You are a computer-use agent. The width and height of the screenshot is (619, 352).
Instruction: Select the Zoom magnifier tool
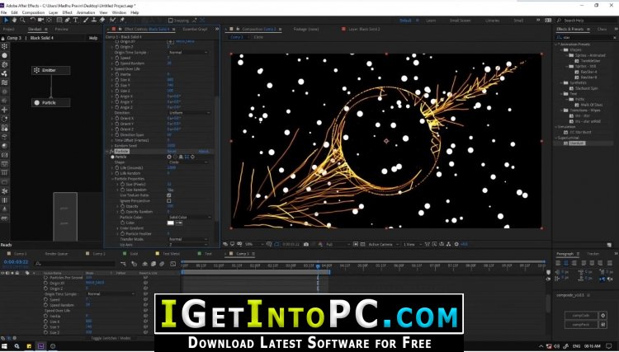(x=22, y=20)
